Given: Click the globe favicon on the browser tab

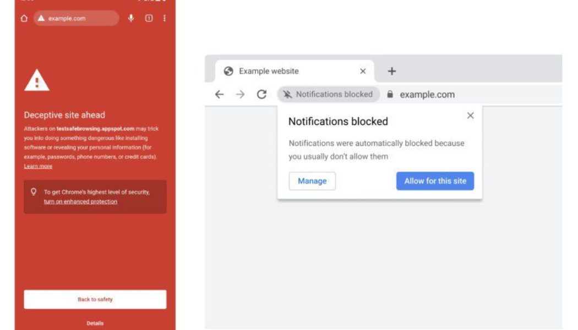Looking at the screenshot, I should click(228, 70).
